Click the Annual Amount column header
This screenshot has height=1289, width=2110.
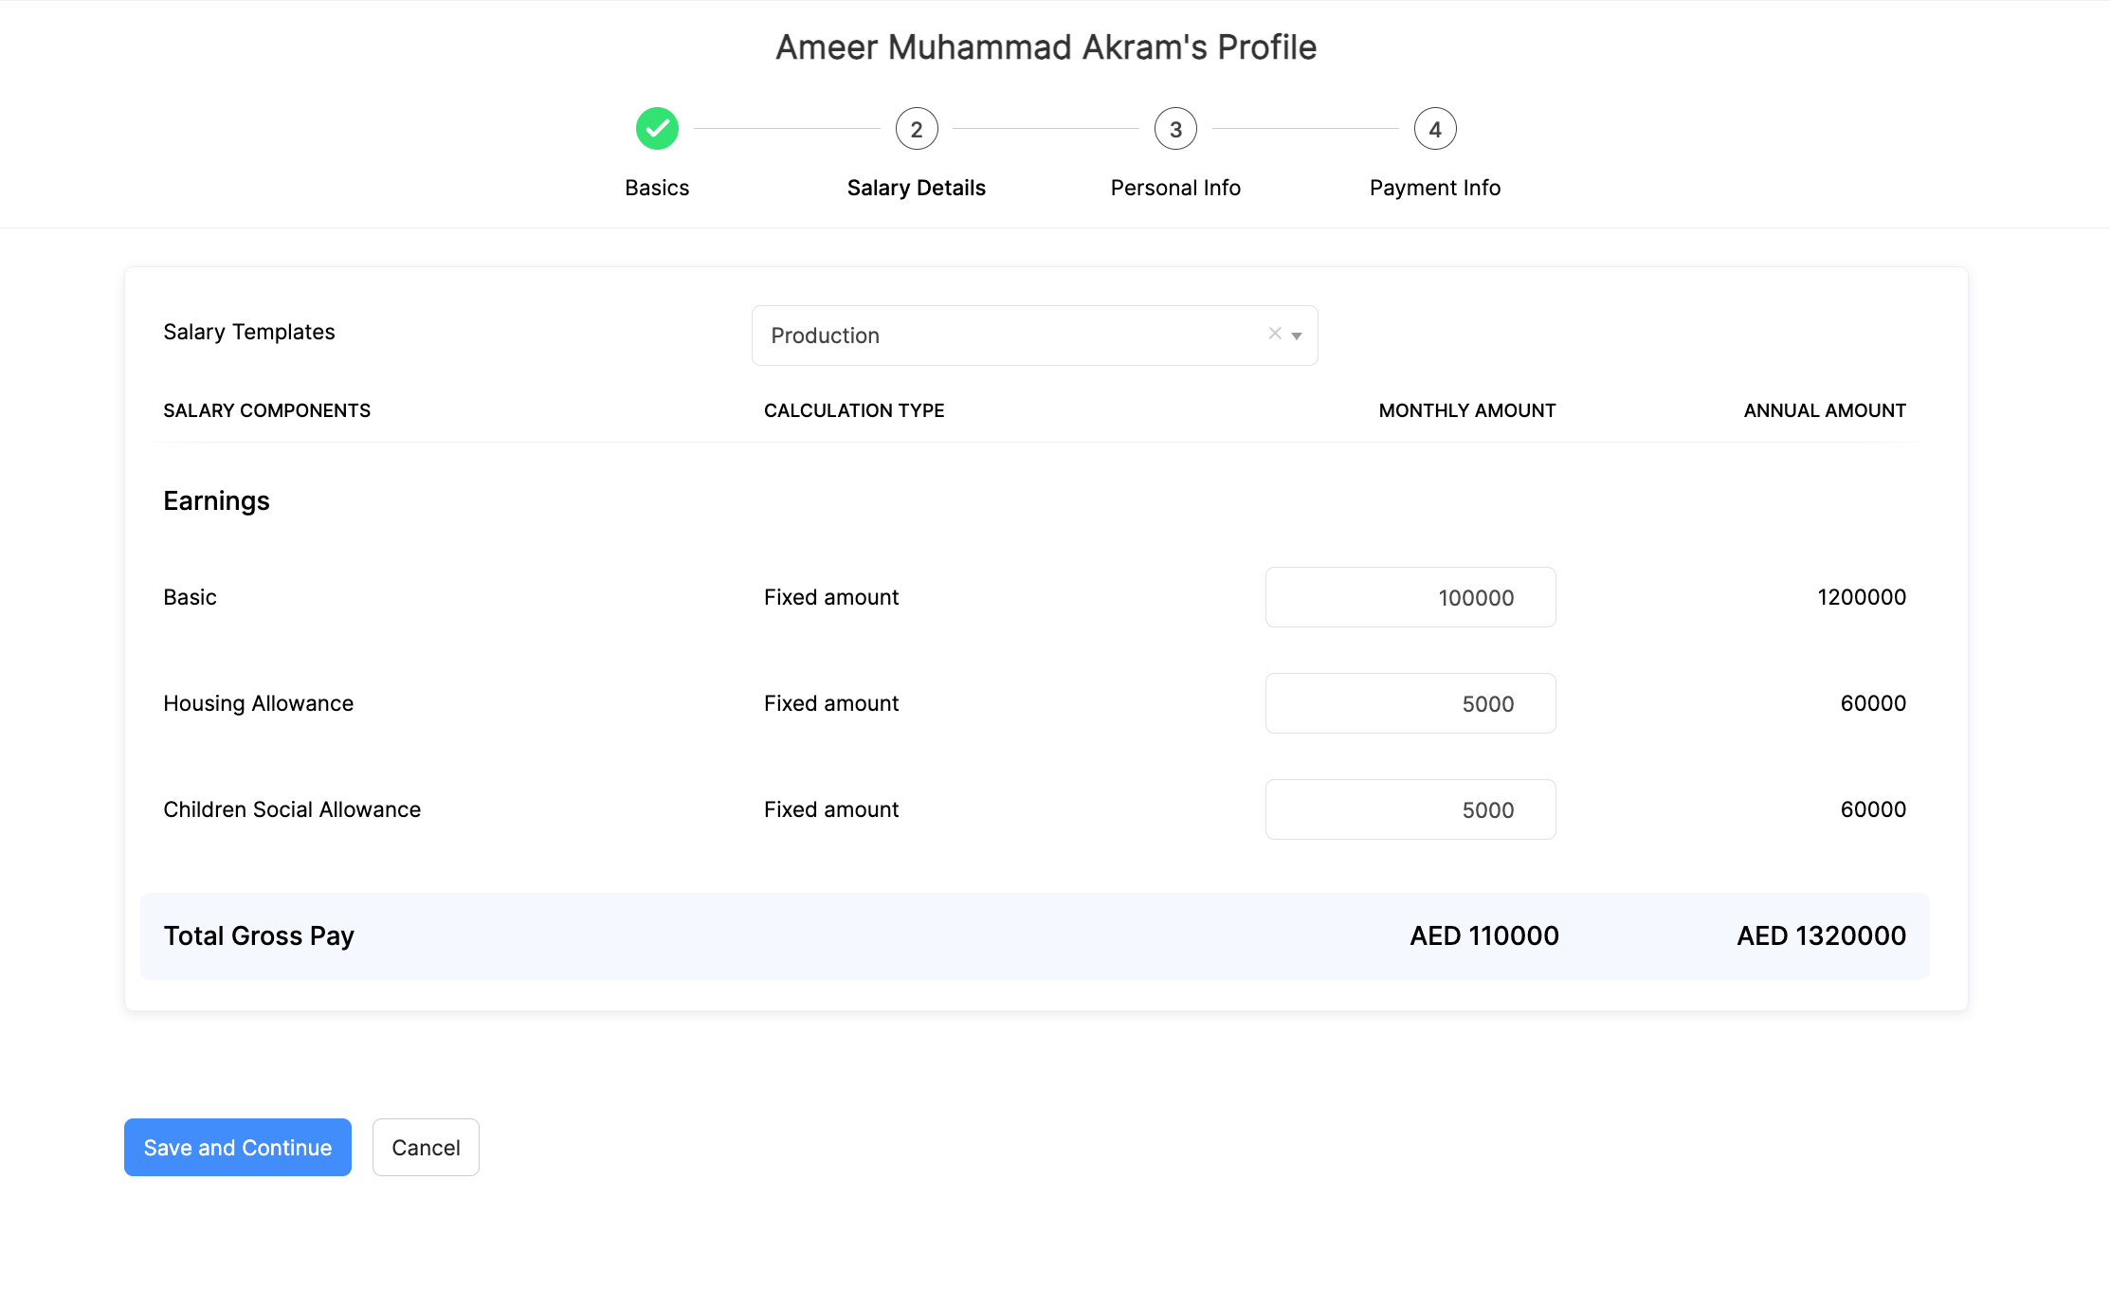pos(1824,410)
